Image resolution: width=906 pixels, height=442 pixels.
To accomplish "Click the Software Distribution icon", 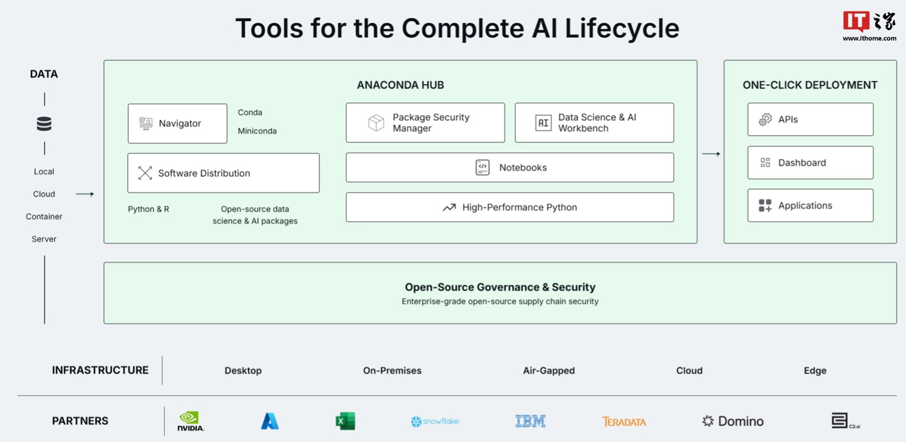I will coord(145,173).
